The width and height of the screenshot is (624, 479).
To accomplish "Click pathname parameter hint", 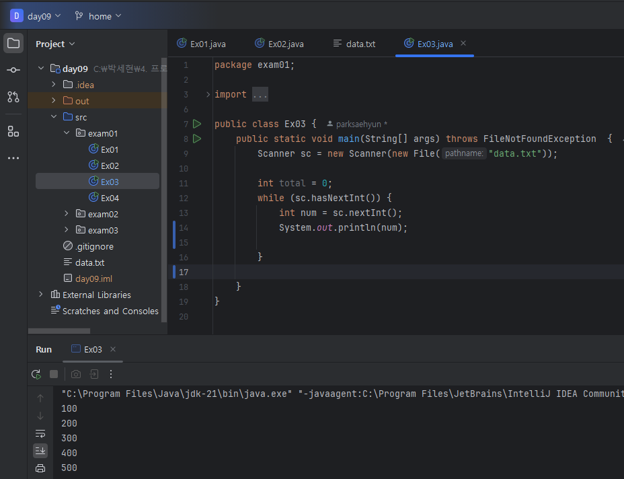I will point(464,153).
